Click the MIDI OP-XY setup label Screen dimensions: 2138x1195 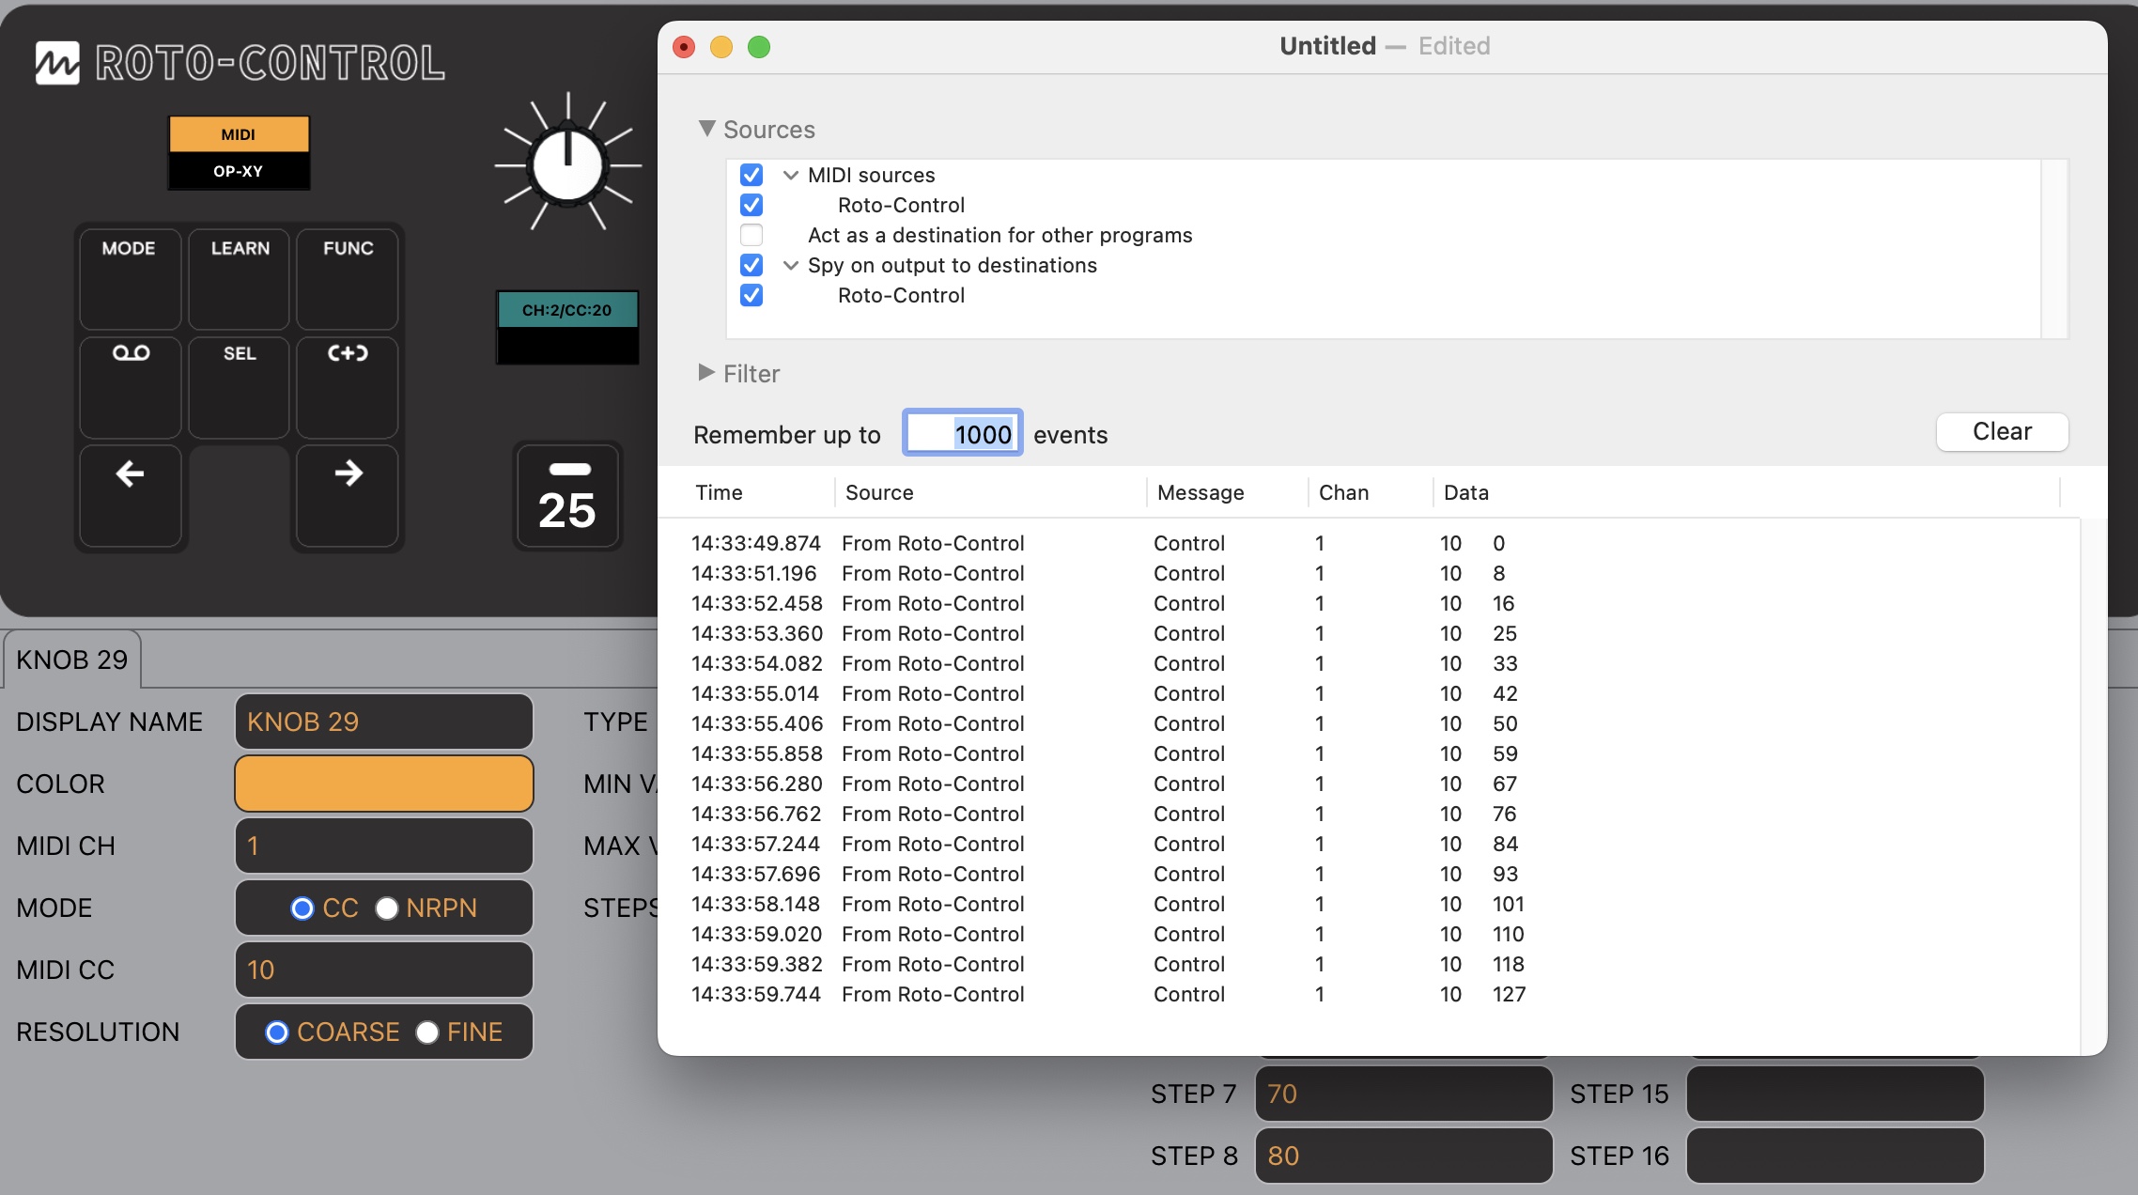pos(239,152)
